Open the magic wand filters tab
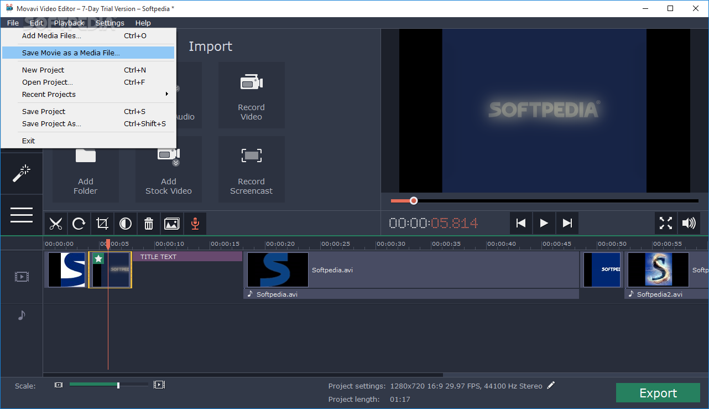The width and height of the screenshot is (709, 409). [x=22, y=173]
